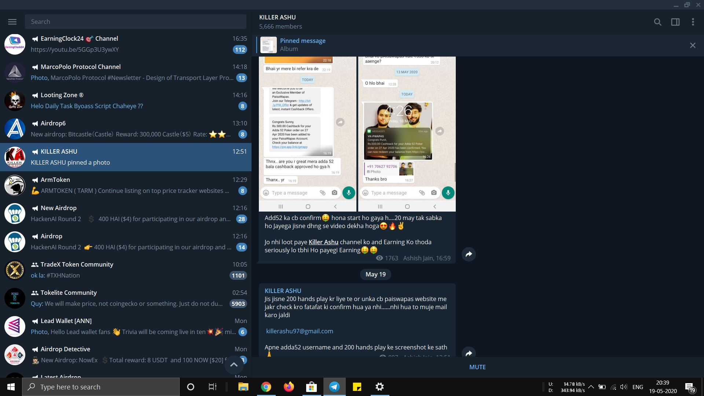Open the youtu.be link preview in EarningClock24
The width and height of the screenshot is (704, 396).
pos(75,49)
